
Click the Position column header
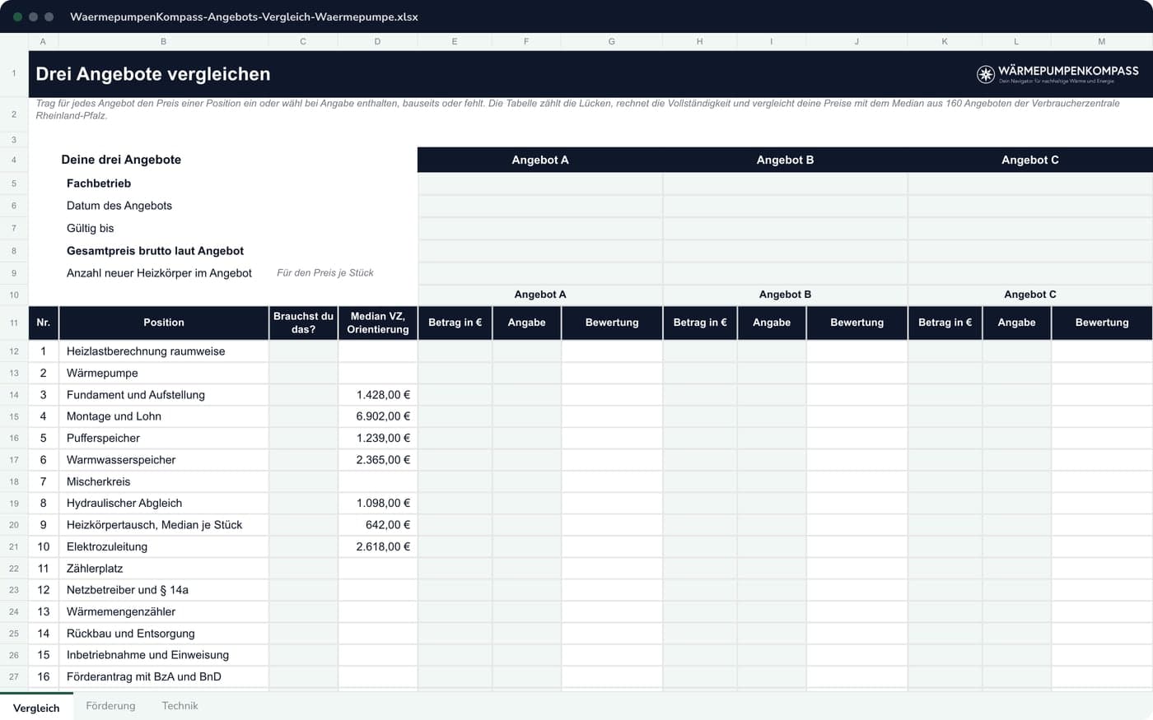(x=164, y=323)
